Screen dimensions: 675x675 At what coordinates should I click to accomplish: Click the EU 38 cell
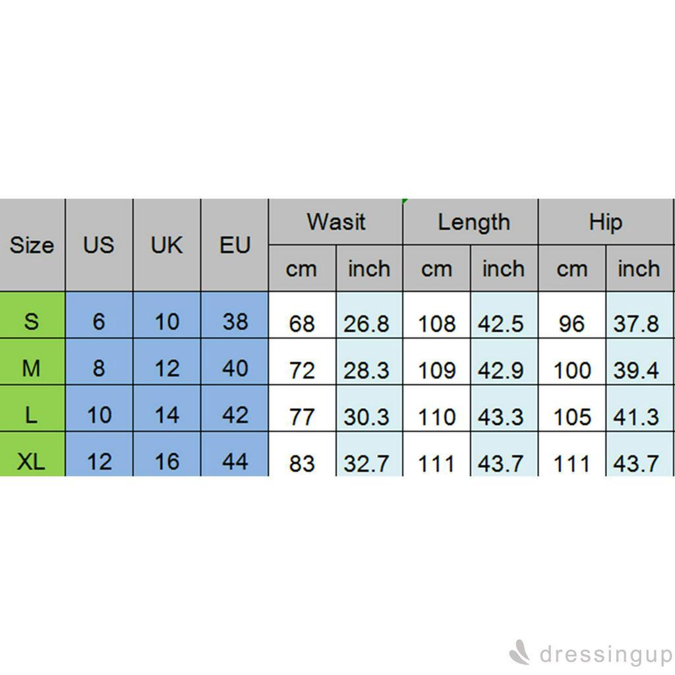pyautogui.click(x=235, y=322)
